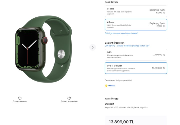Click the Bağlantı Özellikleri heading
The width and height of the screenshot is (180, 125).
pos(114,43)
